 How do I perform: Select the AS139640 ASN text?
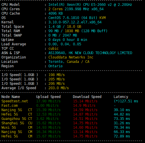pos(57,53)
